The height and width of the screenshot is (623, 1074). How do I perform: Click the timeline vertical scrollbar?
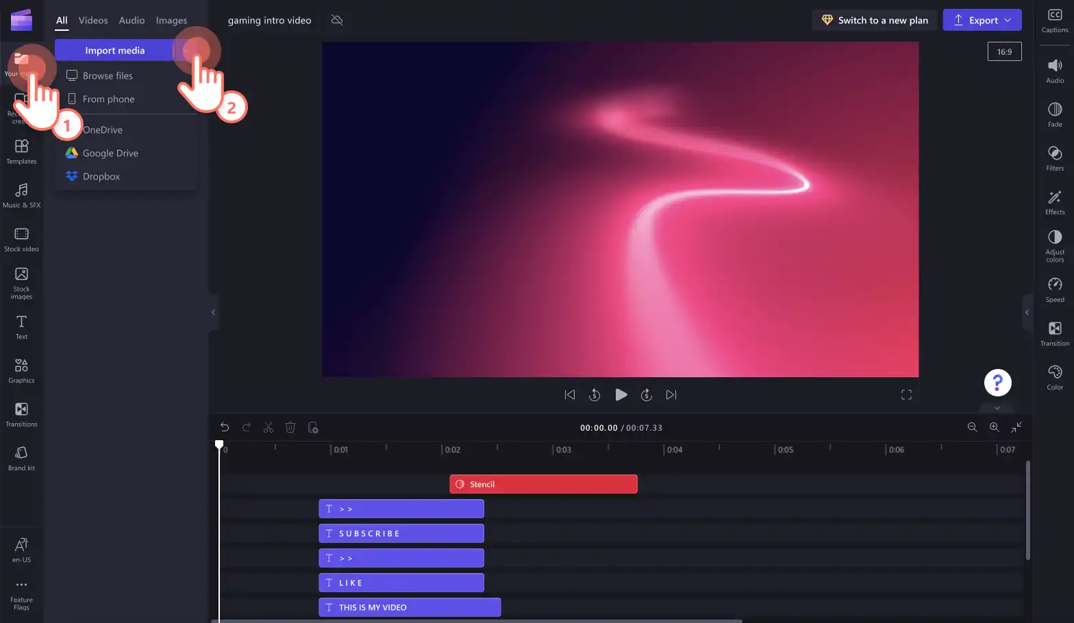1027,510
